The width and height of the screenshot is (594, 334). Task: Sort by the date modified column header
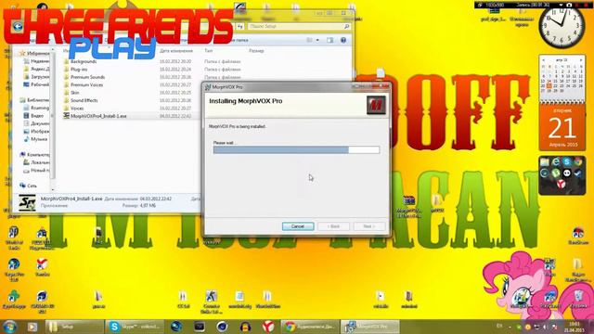(176, 51)
